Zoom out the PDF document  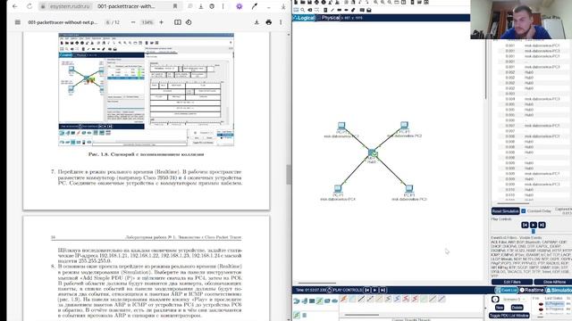[133, 22]
